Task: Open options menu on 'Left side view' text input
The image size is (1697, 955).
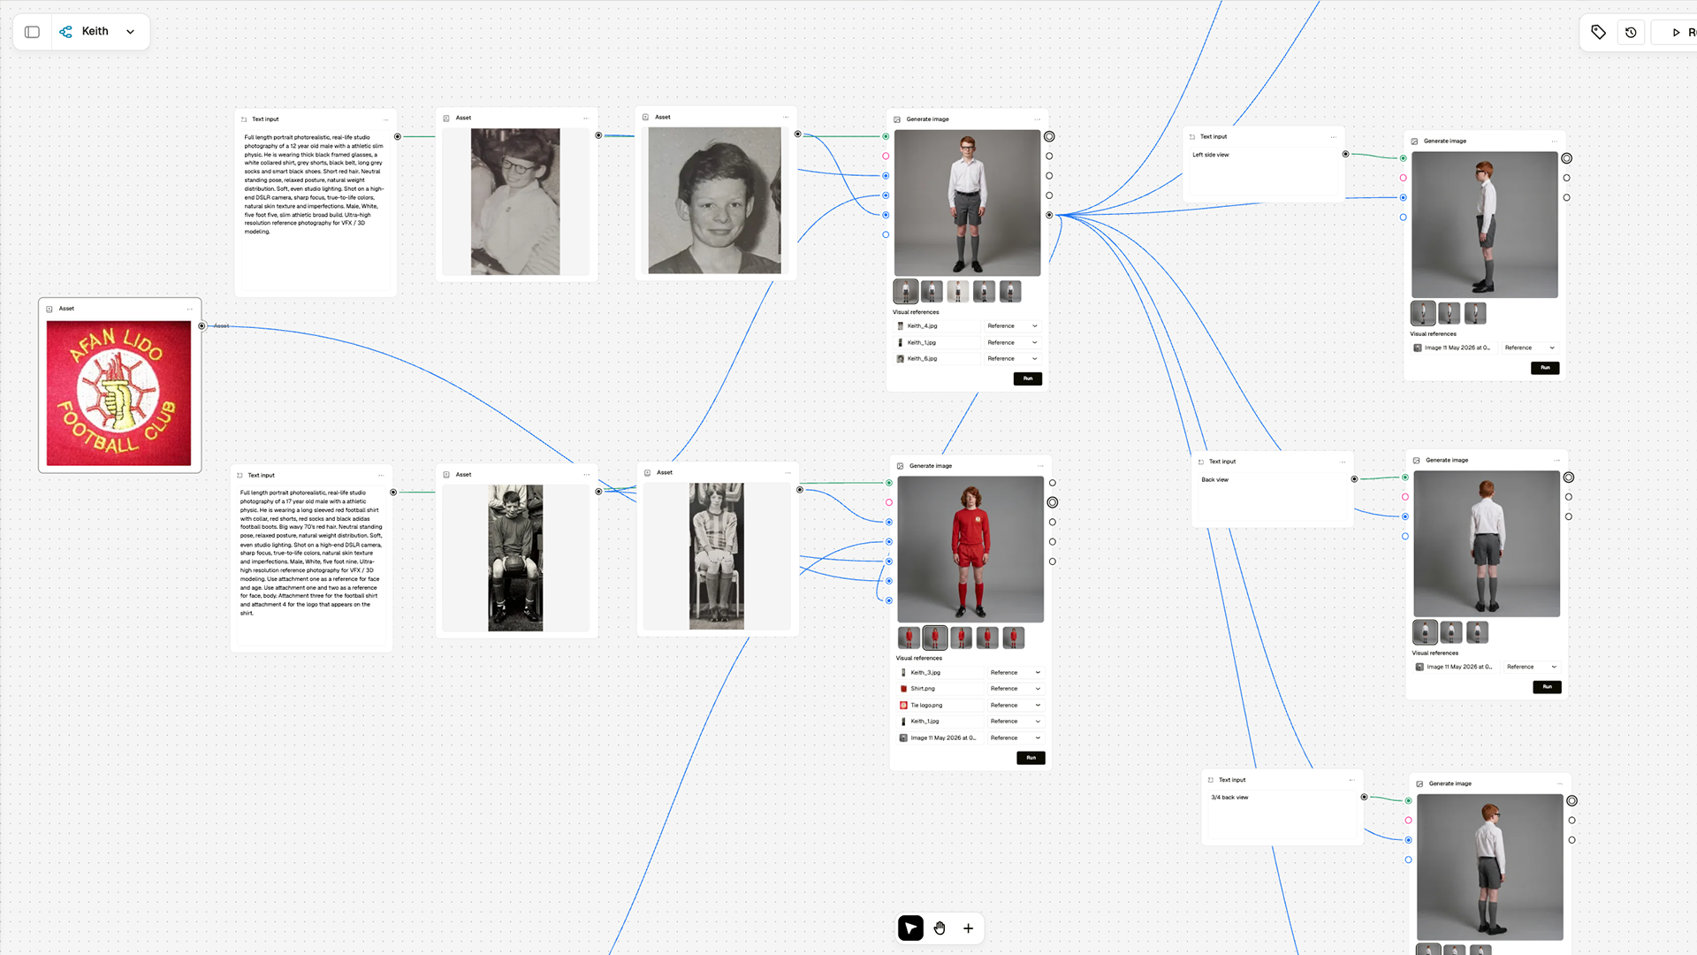Action: click(1333, 137)
